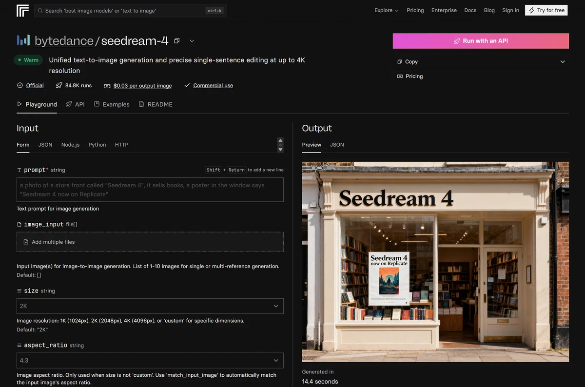Click the search magnifier icon

40,10
